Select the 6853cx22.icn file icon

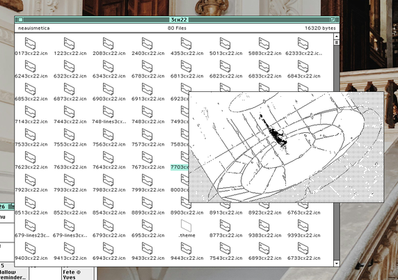(30, 89)
